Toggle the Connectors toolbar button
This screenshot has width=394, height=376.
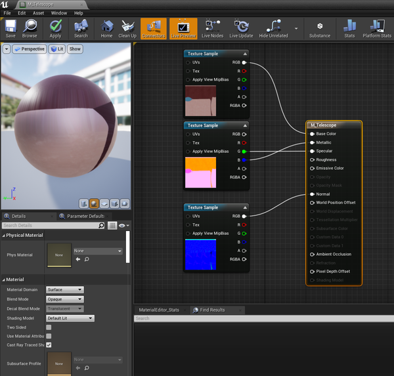(154, 29)
